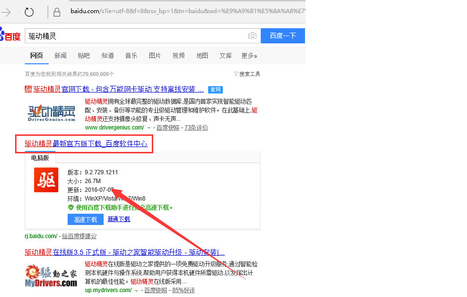Click the browser forward arrow

tap(6, 12)
